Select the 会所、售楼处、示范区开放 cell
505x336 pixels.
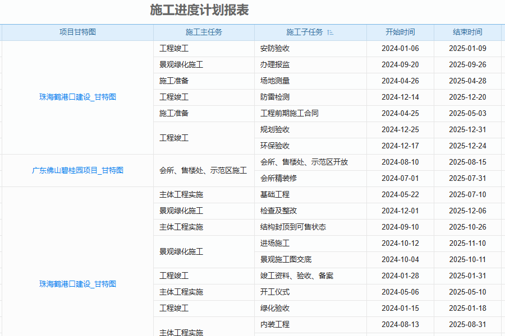coord(310,162)
